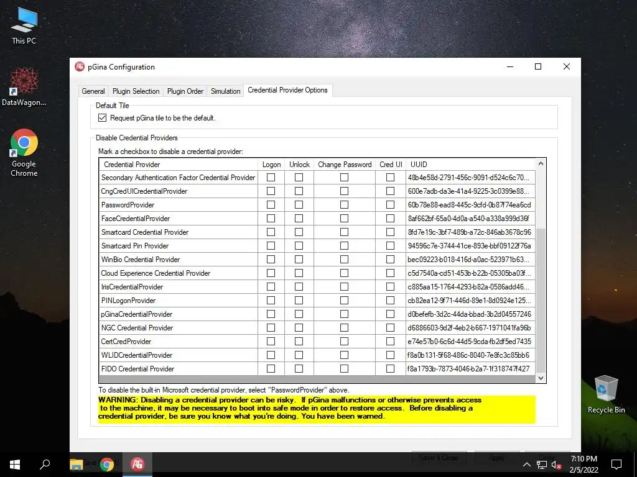637x477 pixels.
Task: Check Cred UI for NGC Credential Provider
Action: (x=391, y=328)
